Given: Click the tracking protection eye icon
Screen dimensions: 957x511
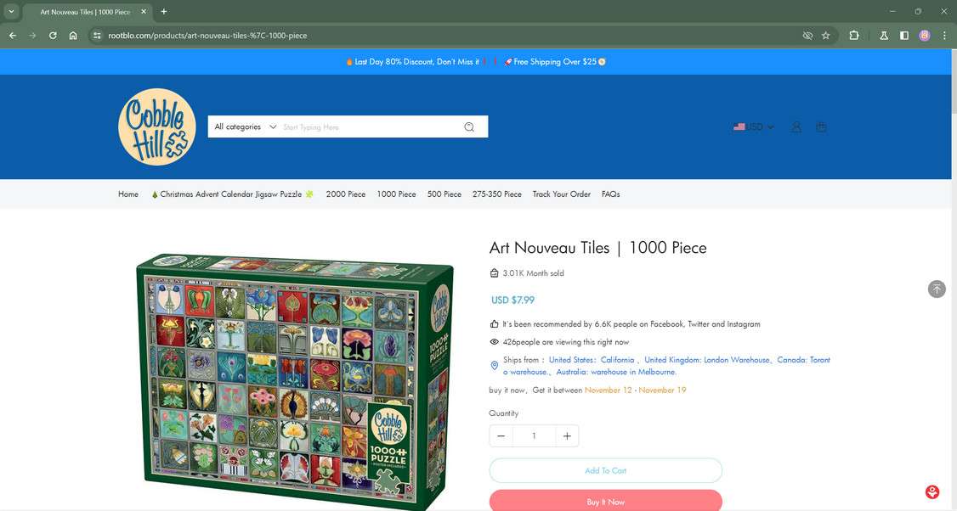Looking at the screenshot, I should [807, 36].
